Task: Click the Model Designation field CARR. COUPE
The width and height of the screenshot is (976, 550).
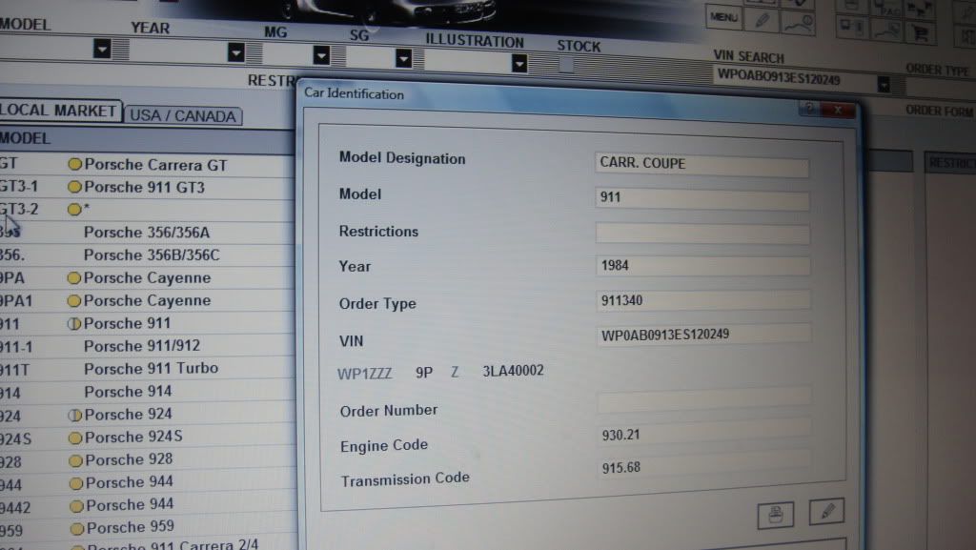Action: 701,164
